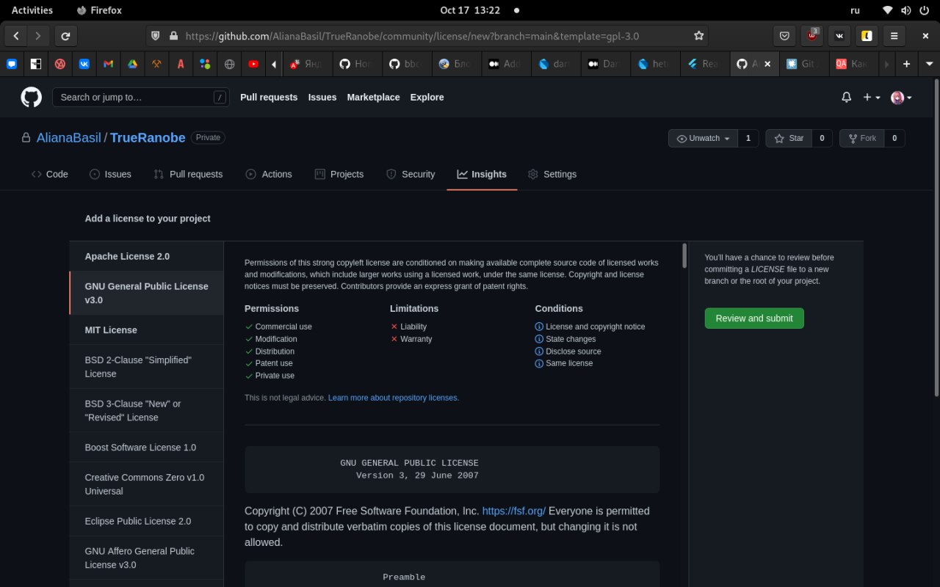
Task: Open the https://fsf.org/ link
Action: (514, 511)
